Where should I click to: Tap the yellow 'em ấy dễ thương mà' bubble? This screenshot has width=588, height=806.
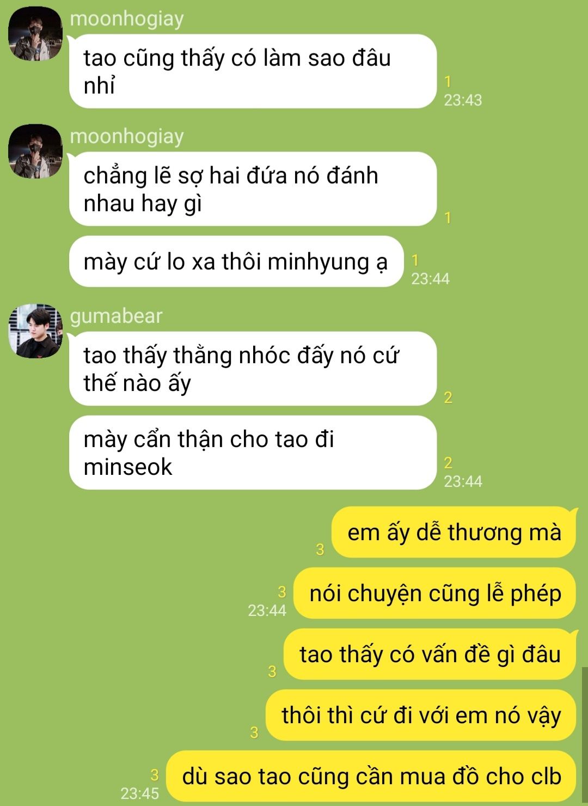(454, 532)
